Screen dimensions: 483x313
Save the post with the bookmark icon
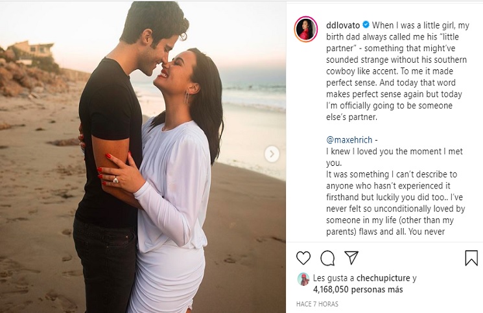[471, 258]
